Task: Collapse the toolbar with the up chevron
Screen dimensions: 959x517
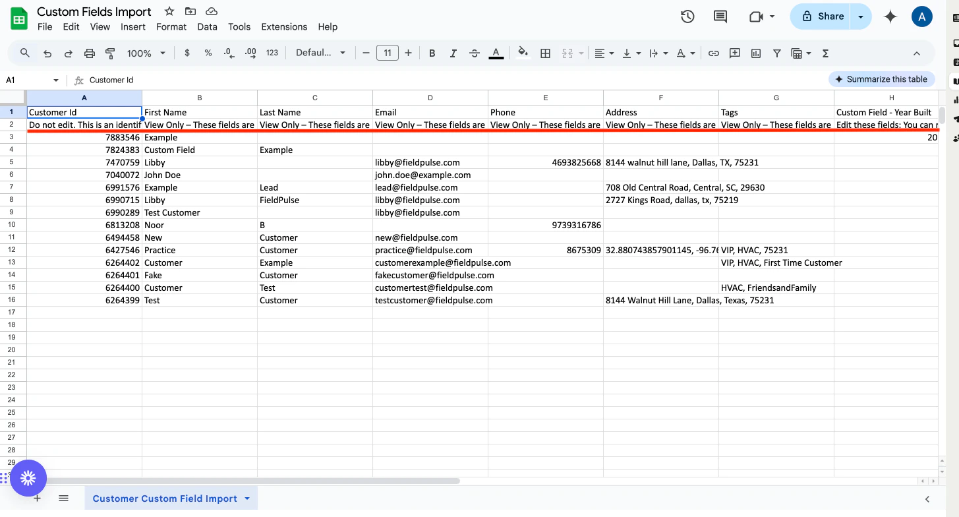Action: tap(916, 53)
